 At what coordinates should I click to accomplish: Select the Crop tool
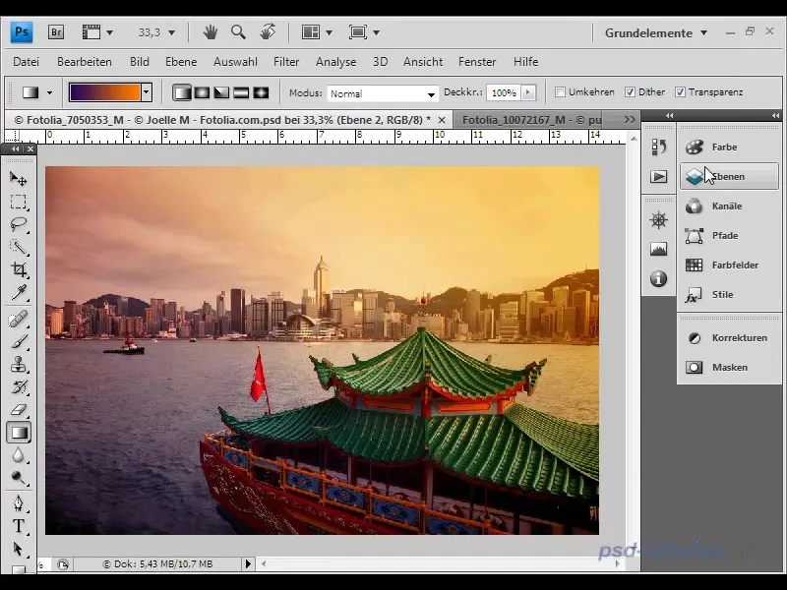[x=19, y=269]
